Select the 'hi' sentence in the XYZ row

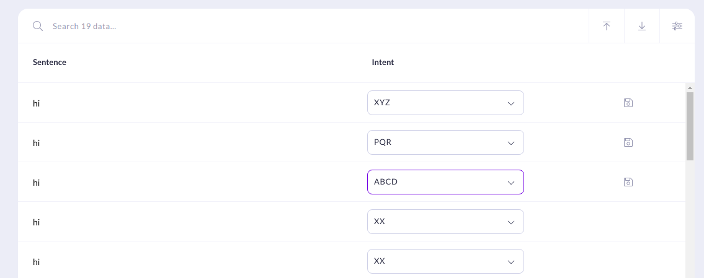[x=37, y=103]
